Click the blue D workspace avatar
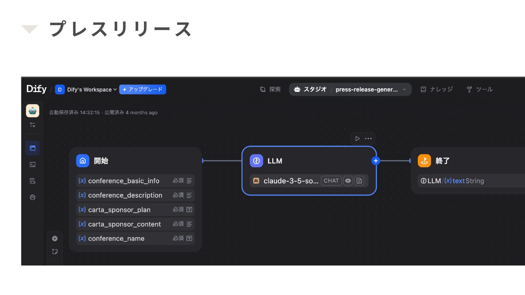The height and width of the screenshot is (295, 525). point(60,90)
